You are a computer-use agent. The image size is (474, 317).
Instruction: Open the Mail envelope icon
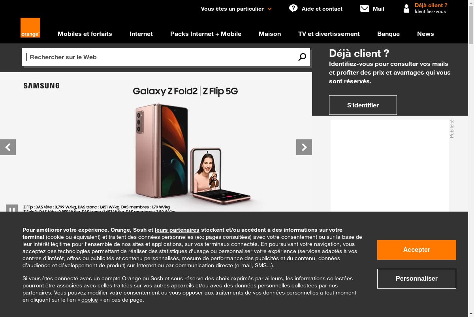[x=365, y=9]
